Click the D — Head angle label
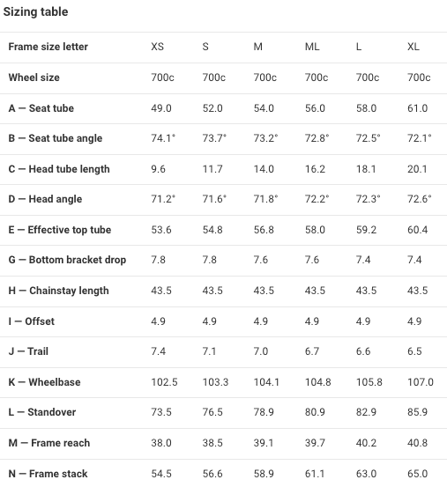Viewport: 447px width, 487px height. [x=45, y=199]
